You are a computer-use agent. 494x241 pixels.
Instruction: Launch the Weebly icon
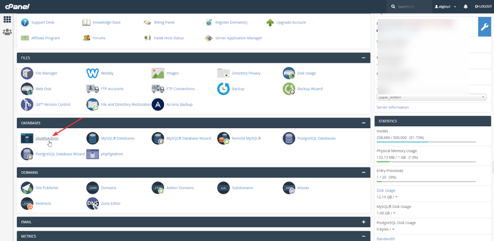[x=93, y=73]
